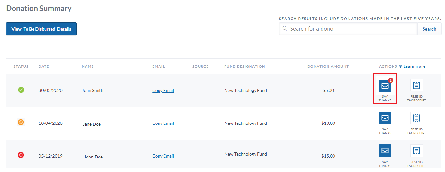
Task: Click Say Thanks envelope icon for John Doe
Action: click(385, 151)
